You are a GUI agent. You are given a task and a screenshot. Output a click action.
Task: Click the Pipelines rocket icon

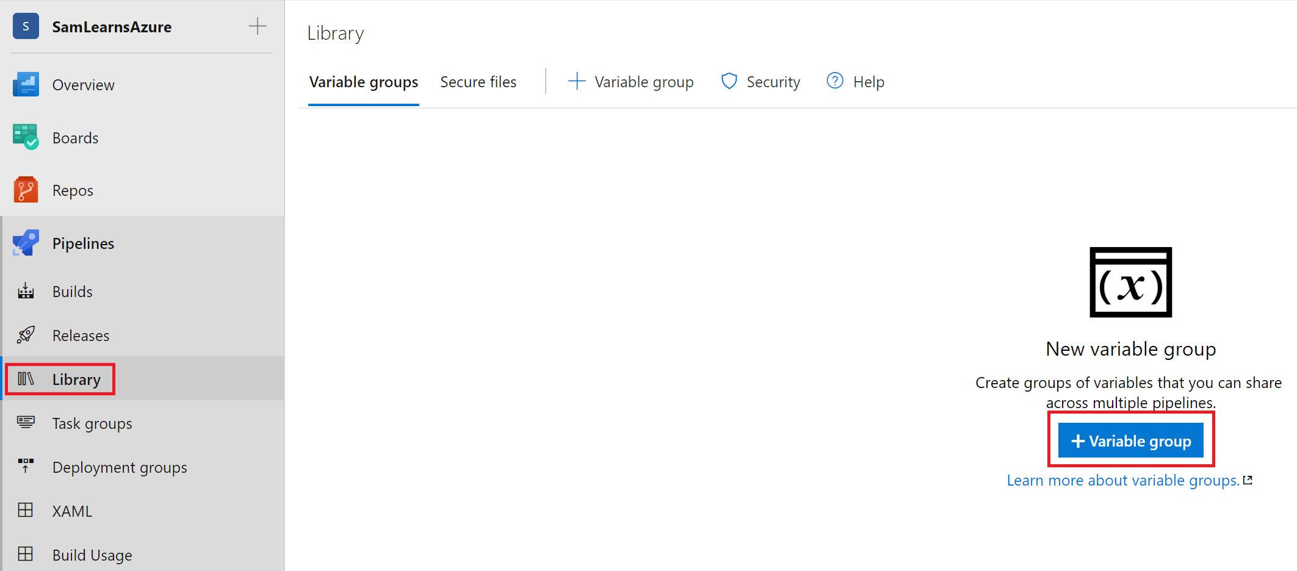[x=26, y=243]
